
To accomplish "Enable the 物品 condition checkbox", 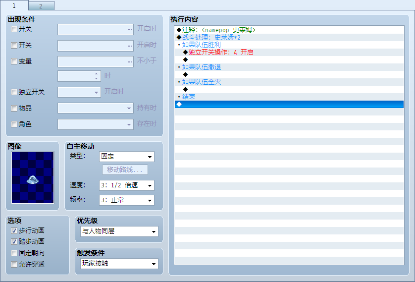I will point(14,108).
